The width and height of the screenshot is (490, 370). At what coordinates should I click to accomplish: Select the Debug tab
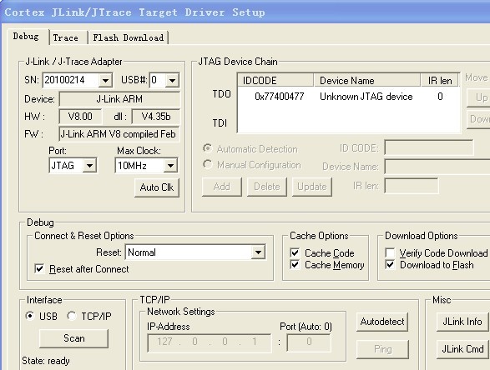(26, 37)
